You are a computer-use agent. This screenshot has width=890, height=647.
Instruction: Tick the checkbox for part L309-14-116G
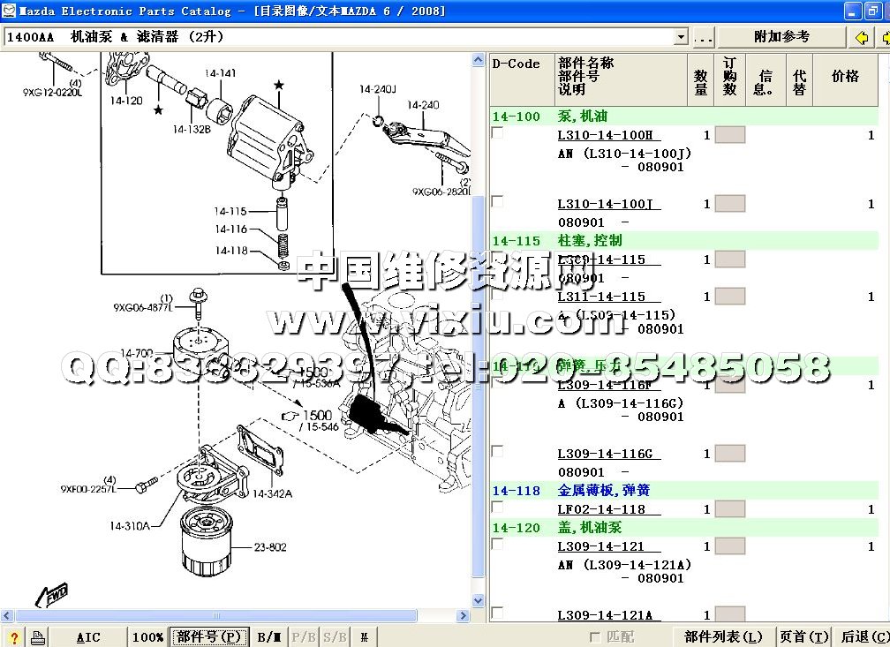[498, 451]
